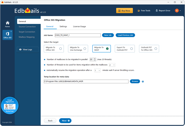
Task: Open the Office 365 sidebar tile
Action: point(7,35)
